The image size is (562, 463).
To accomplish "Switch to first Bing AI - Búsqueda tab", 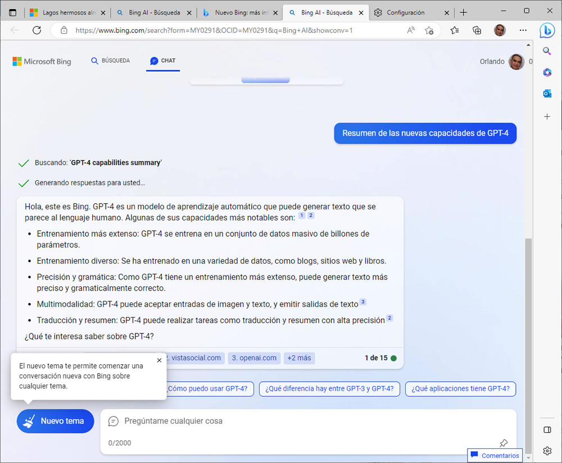I will 155,12.
